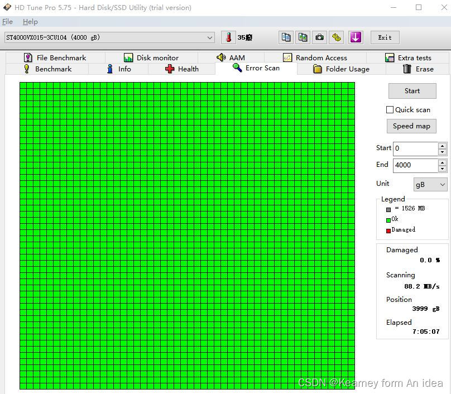The height and width of the screenshot is (394, 451).
Task: Open the options gear icon in toolbar
Action: click(x=337, y=37)
